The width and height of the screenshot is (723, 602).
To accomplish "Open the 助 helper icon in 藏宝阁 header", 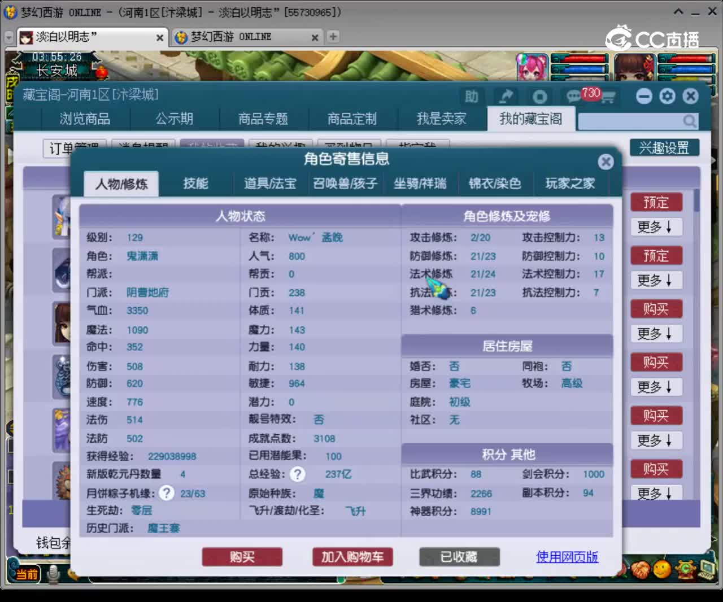I will [x=472, y=97].
